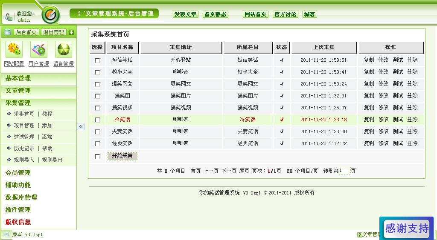Image resolution: width=437 pixels, height=240 pixels.
Task: Click 开心驿站 in the 采集地址 column
Action: click(x=181, y=60)
